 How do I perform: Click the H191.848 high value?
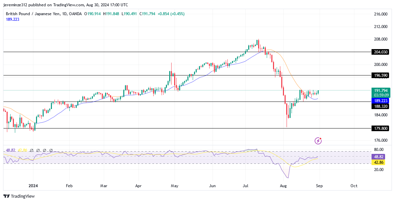point(111,14)
